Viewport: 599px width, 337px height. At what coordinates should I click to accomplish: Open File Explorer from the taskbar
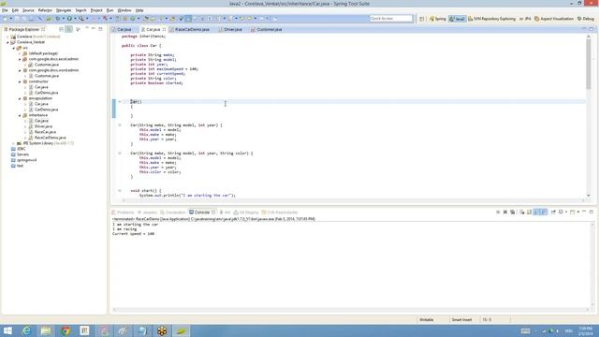click(46, 330)
